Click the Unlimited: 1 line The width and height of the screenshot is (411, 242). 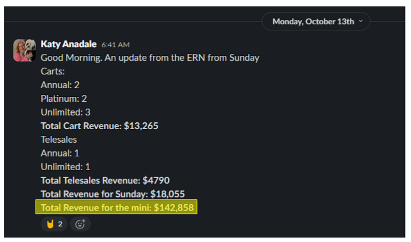(x=65, y=167)
